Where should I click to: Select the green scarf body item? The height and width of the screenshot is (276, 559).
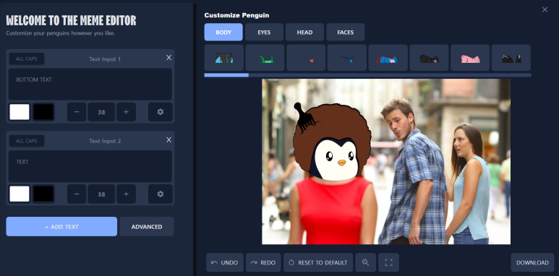coord(265,58)
